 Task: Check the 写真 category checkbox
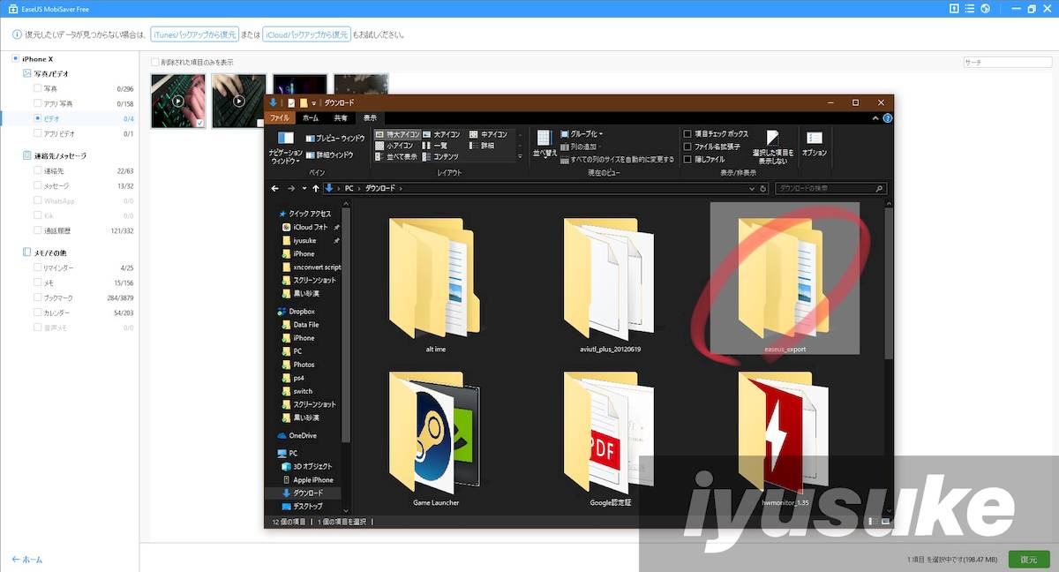(x=37, y=88)
